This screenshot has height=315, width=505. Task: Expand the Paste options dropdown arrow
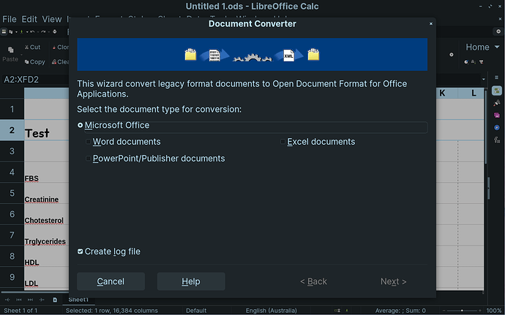tap(21, 55)
